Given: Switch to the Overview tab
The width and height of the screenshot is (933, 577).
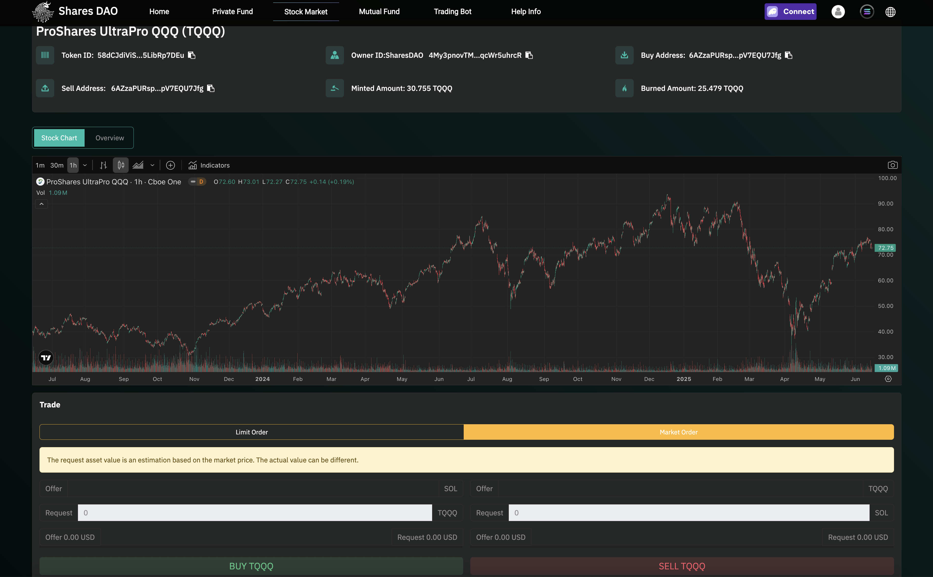Looking at the screenshot, I should (x=110, y=138).
